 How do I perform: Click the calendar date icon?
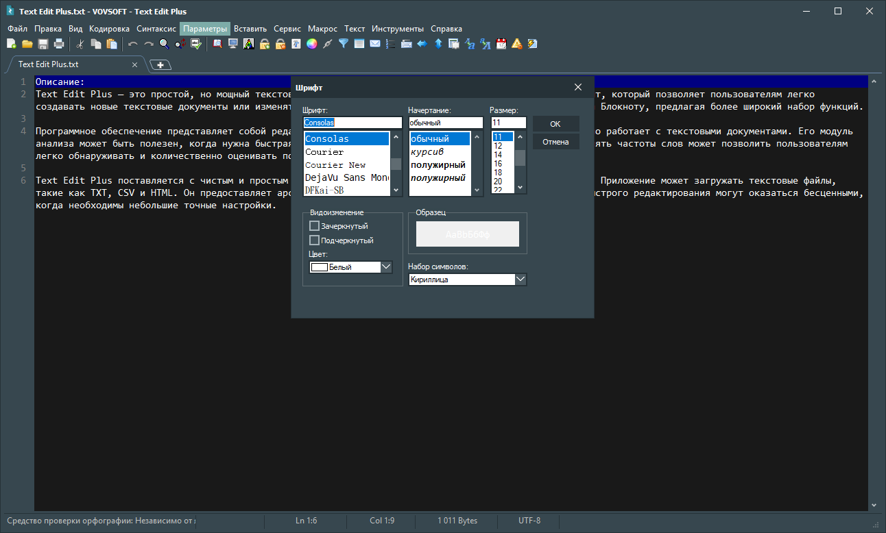tap(501, 44)
